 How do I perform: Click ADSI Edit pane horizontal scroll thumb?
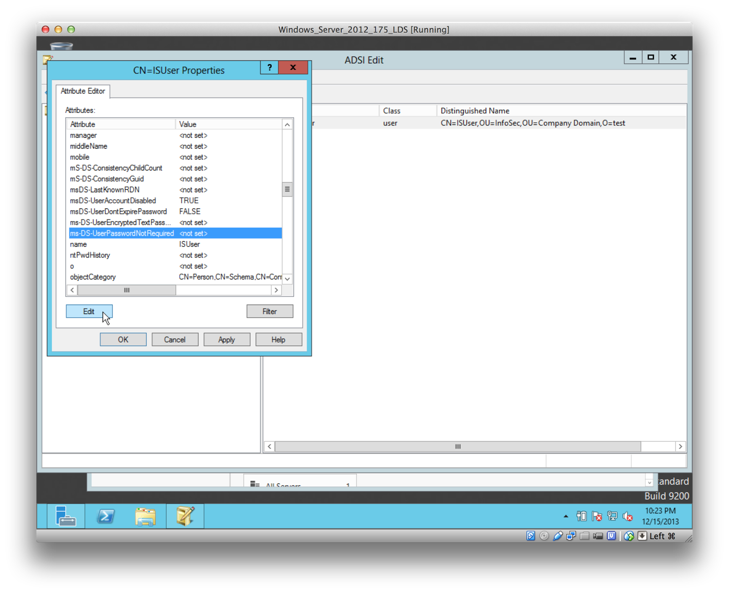[x=458, y=447]
